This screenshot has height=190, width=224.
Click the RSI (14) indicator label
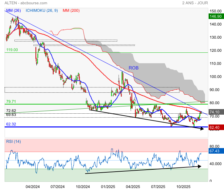tap(13, 142)
